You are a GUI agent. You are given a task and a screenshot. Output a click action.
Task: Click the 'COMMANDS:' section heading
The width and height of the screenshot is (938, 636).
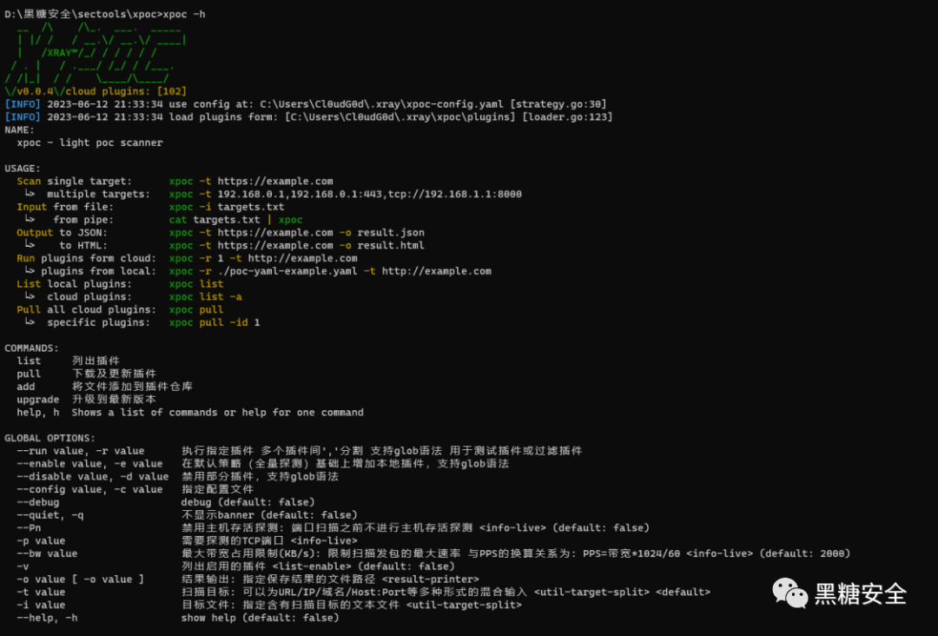click(x=32, y=348)
